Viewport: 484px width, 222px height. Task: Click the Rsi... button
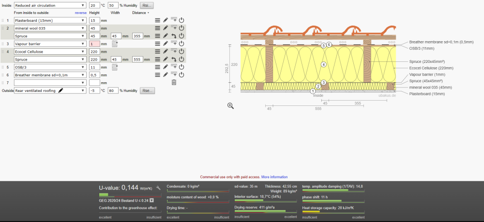[x=147, y=5]
